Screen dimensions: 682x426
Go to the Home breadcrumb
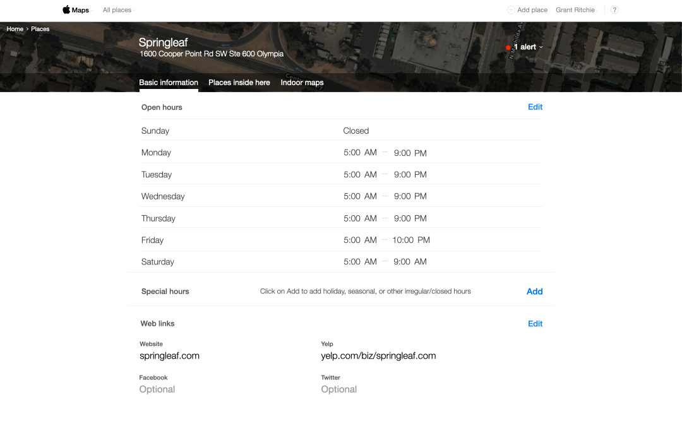pos(15,29)
